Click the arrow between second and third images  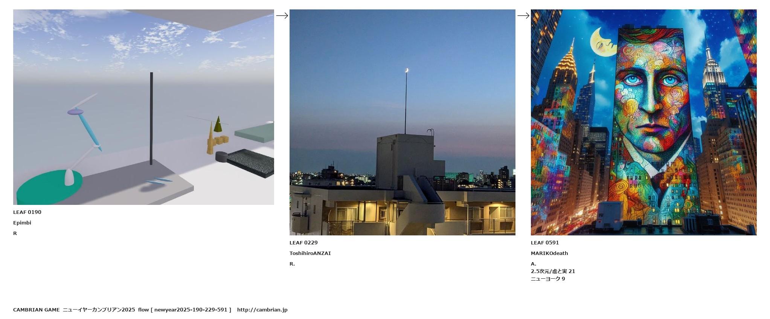(x=523, y=15)
